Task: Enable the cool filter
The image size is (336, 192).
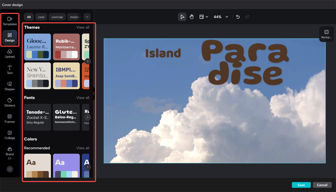Action: coord(41,17)
